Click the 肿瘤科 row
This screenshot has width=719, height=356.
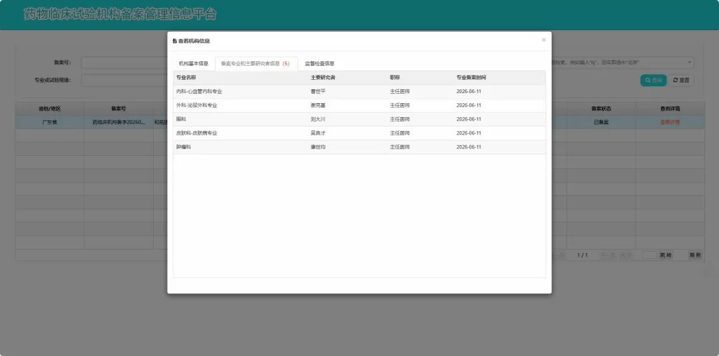click(x=359, y=147)
